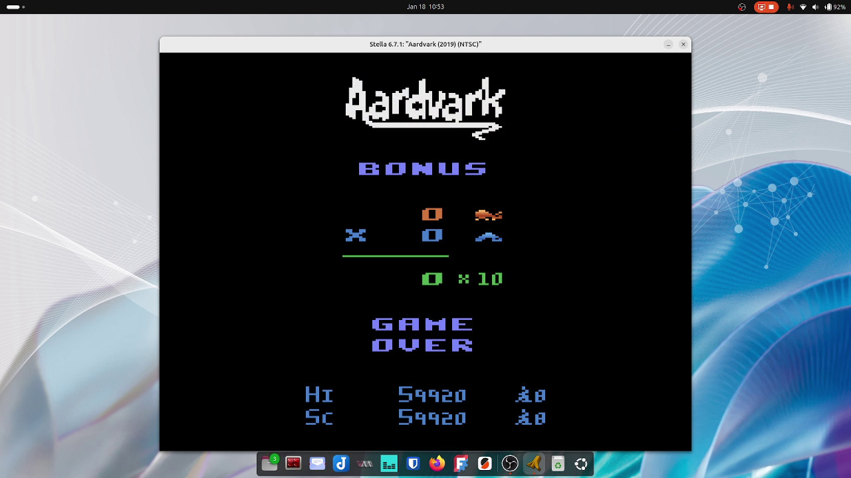The width and height of the screenshot is (851, 478).
Task: Click the Sc score value 59920
Action: 432,418
